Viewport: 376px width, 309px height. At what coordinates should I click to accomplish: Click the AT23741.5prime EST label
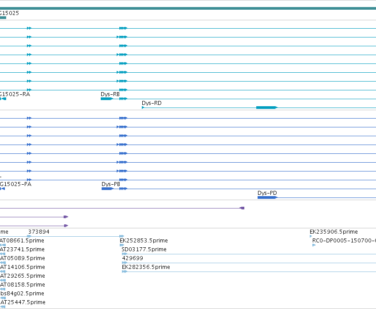click(22, 249)
